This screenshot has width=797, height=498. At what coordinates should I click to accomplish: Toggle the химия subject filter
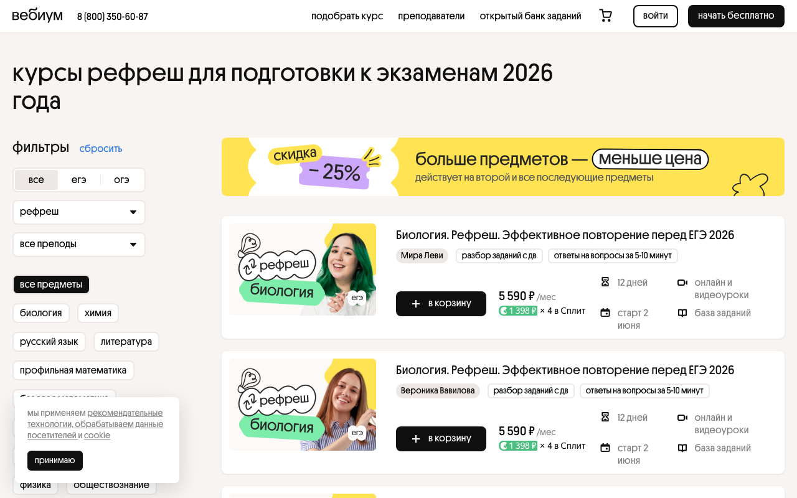[98, 312]
